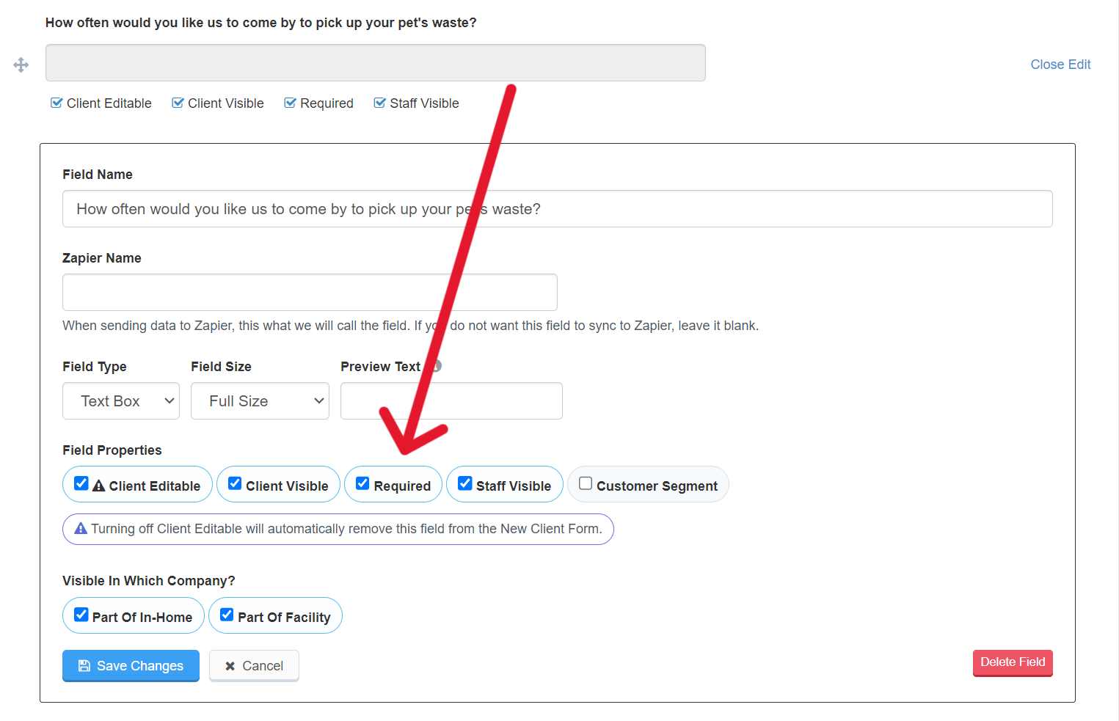Click the red Delete Field button
This screenshot has width=1119, height=721.
point(1013,662)
